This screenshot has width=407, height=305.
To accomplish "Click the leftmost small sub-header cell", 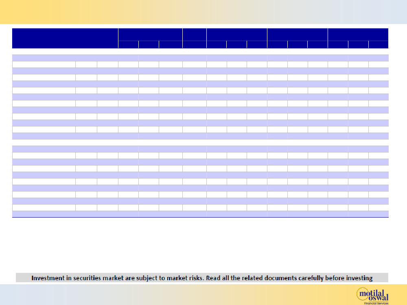I will tap(128, 45).
